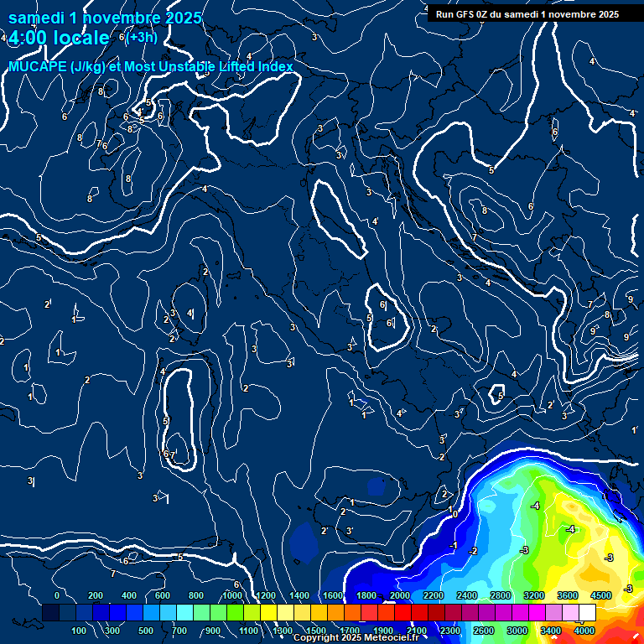Click the '1300' legend scale label

[x=283, y=631]
